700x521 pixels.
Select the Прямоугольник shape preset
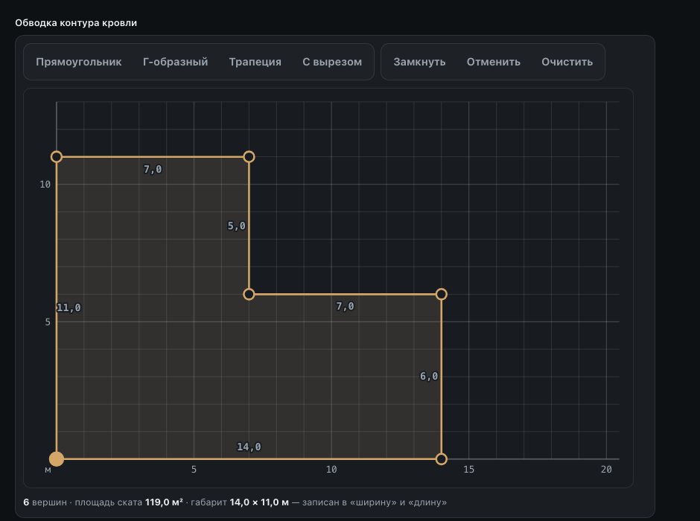click(79, 62)
